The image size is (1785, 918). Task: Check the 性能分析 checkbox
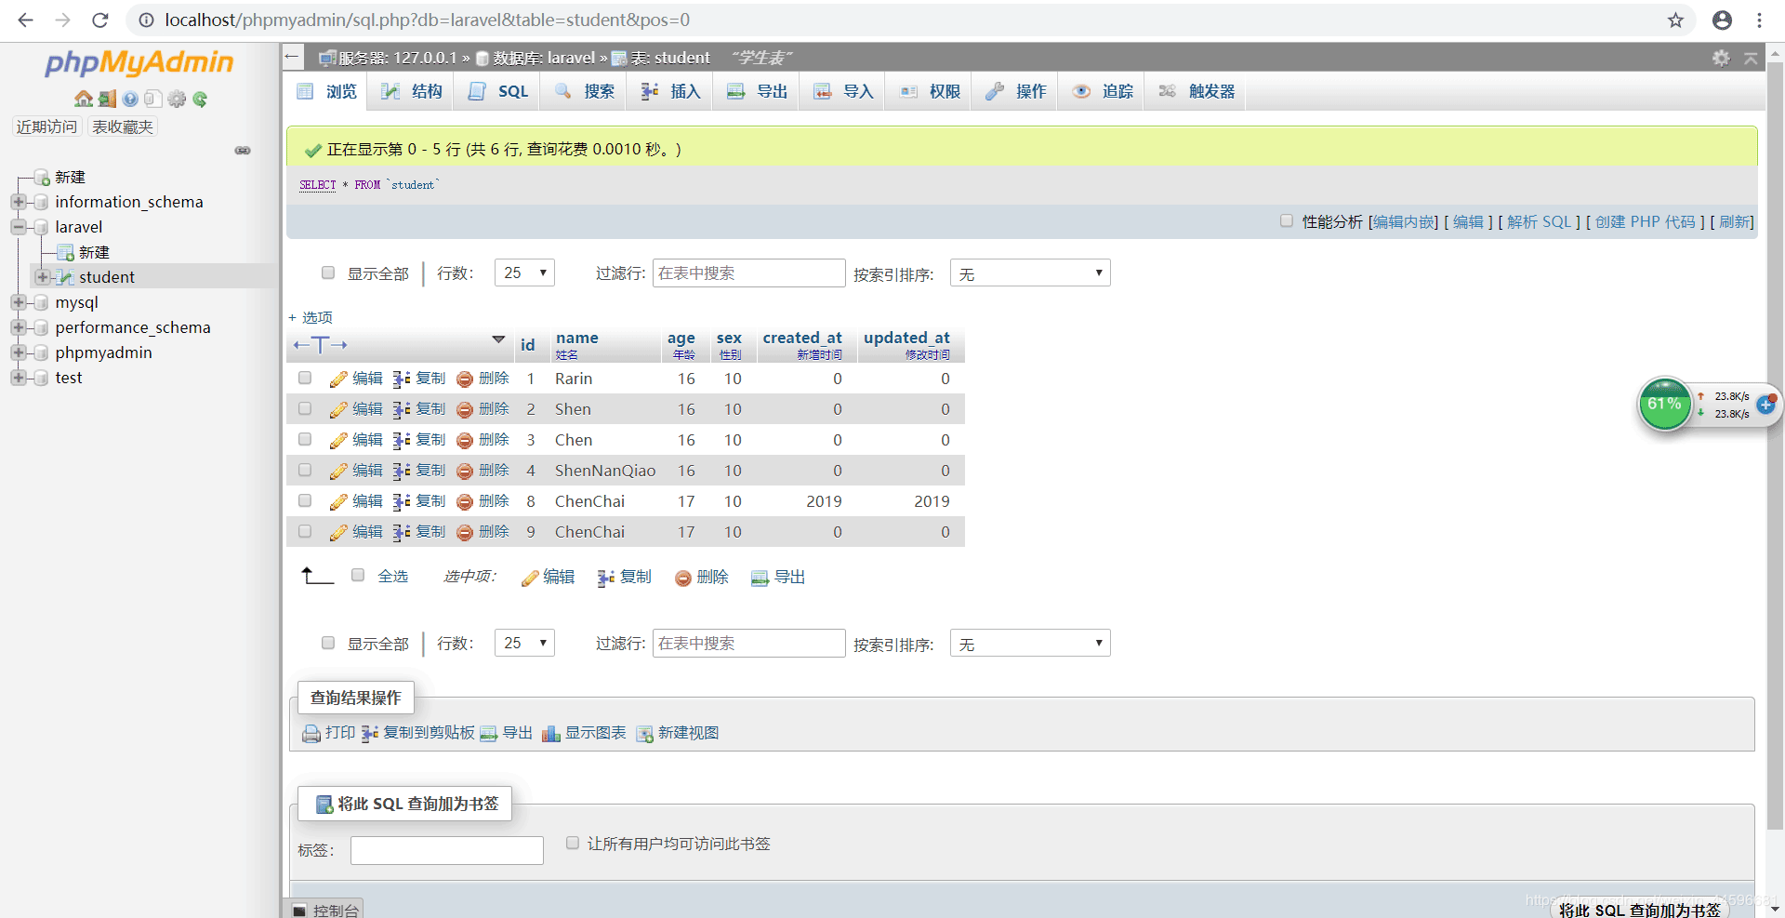pos(1287,221)
